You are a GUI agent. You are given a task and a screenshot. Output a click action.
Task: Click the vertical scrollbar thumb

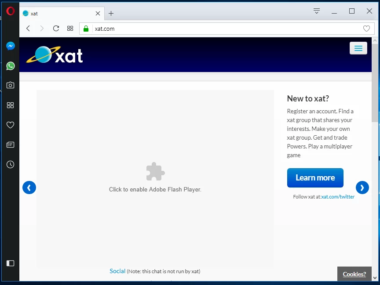point(375,83)
